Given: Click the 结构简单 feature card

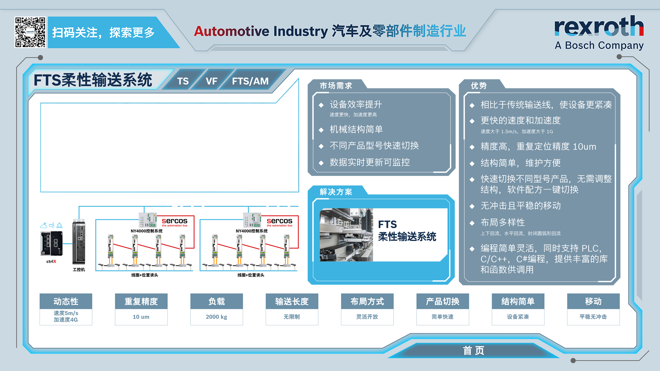Looking at the screenshot, I should (x=518, y=309).
